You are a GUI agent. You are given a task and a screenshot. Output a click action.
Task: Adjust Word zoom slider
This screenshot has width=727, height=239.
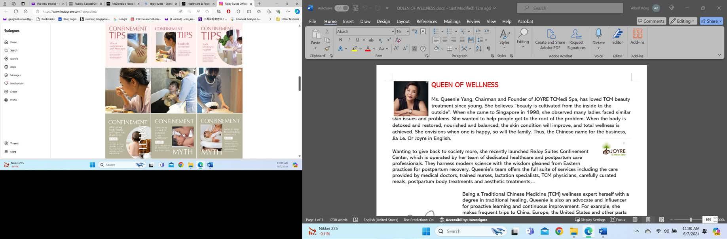click(x=691, y=220)
